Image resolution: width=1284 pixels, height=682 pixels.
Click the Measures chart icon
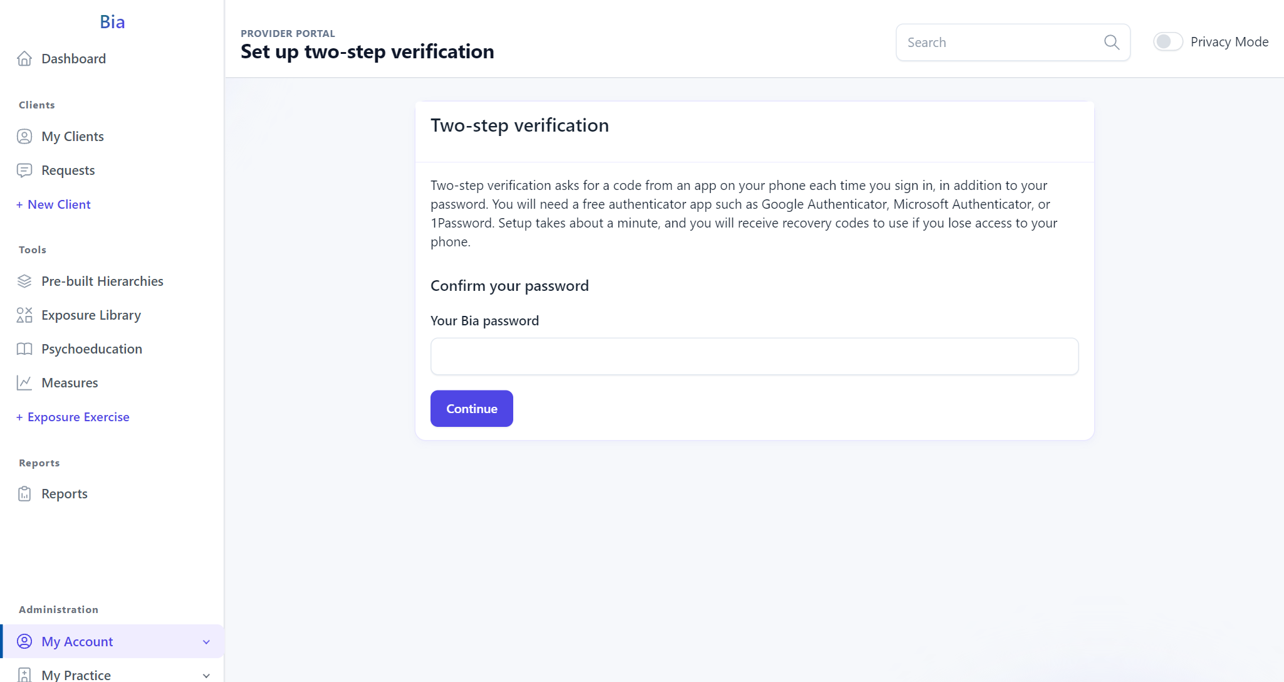point(24,382)
